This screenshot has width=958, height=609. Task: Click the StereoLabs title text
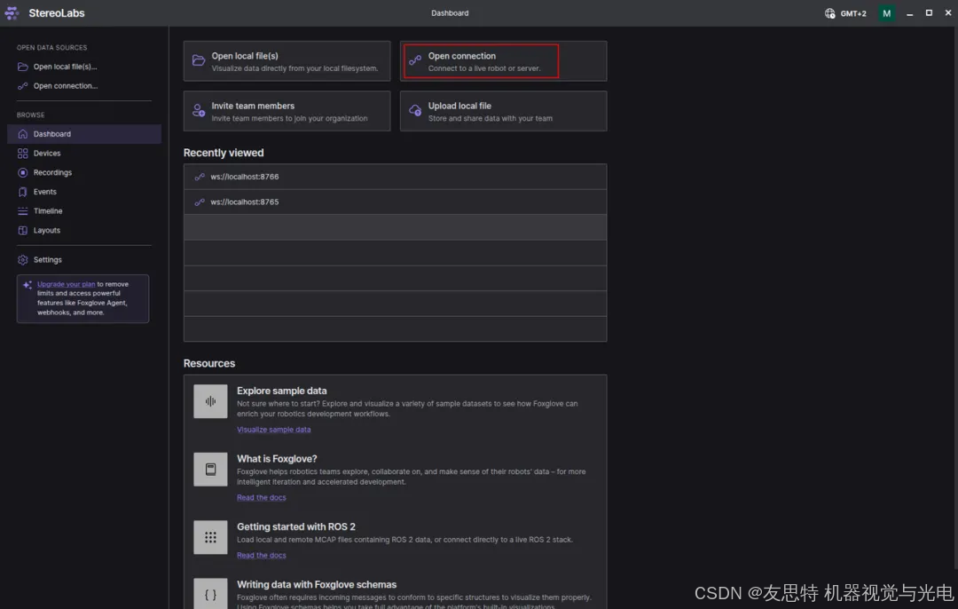[57, 13]
